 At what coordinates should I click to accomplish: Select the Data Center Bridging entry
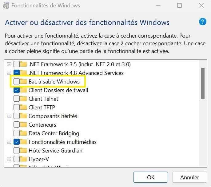[54, 133]
